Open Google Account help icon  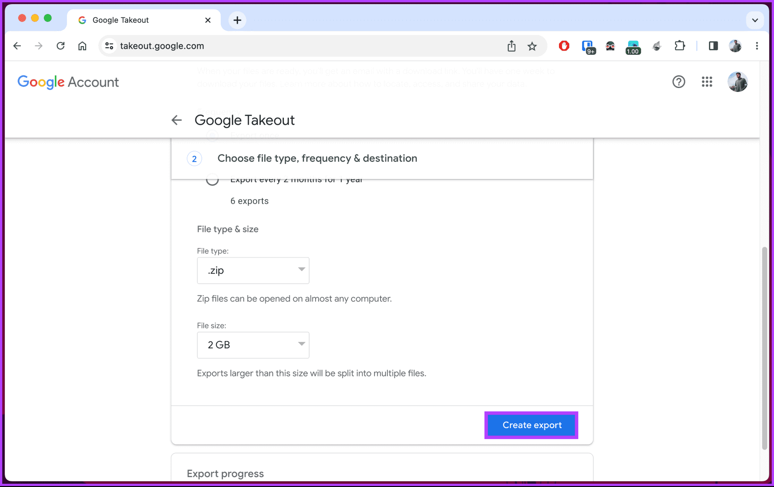coord(679,82)
